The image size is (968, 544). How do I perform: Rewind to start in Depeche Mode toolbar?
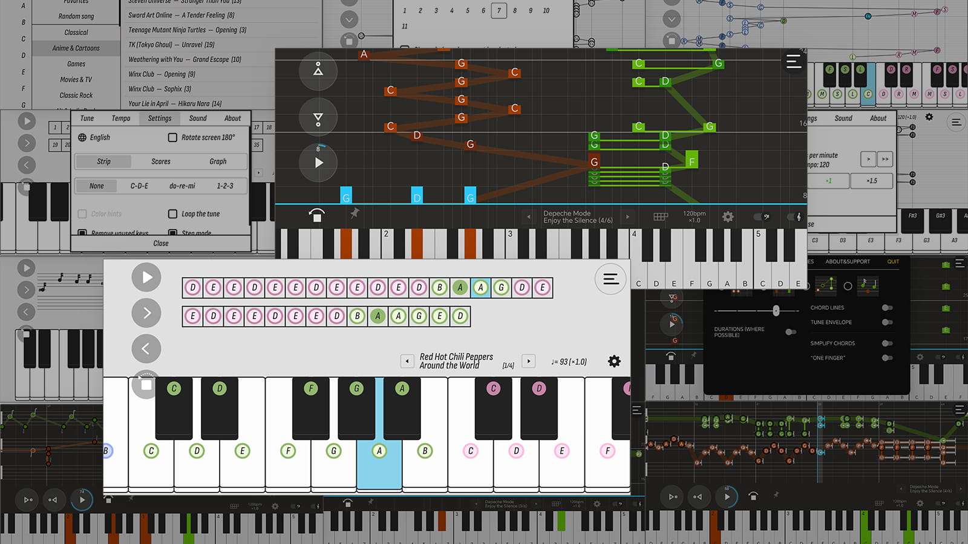click(x=317, y=216)
